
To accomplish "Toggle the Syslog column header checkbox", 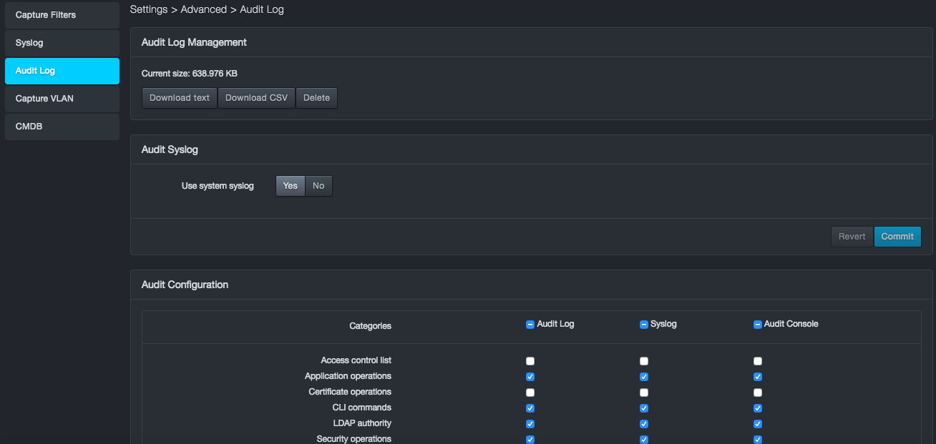I will 644,325.
